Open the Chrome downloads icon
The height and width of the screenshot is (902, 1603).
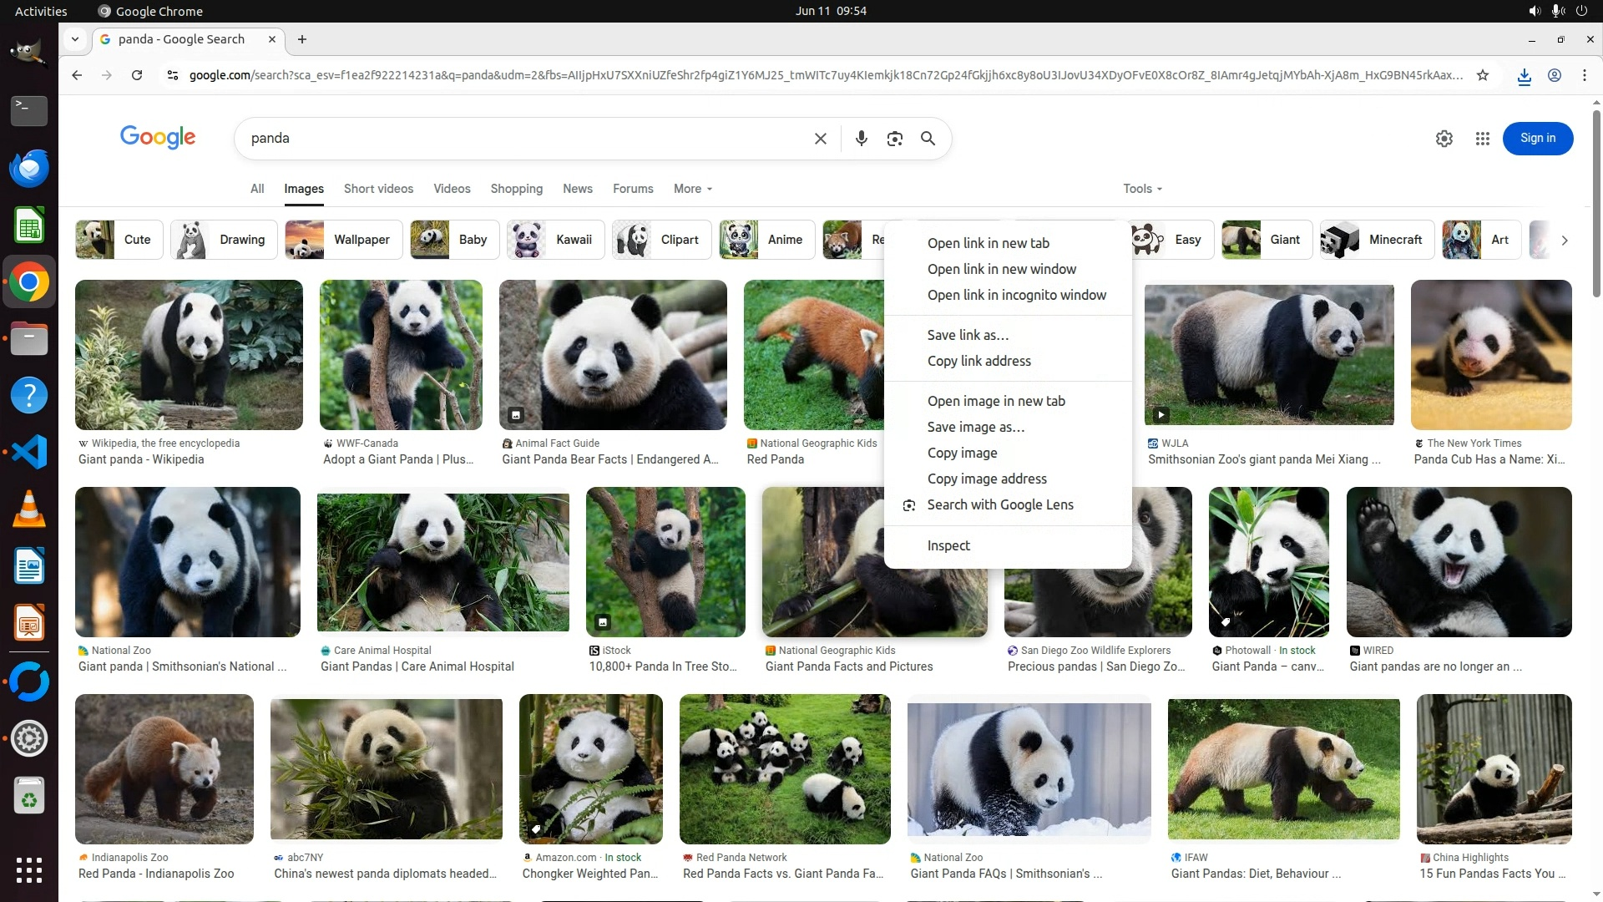pos(1524,76)
